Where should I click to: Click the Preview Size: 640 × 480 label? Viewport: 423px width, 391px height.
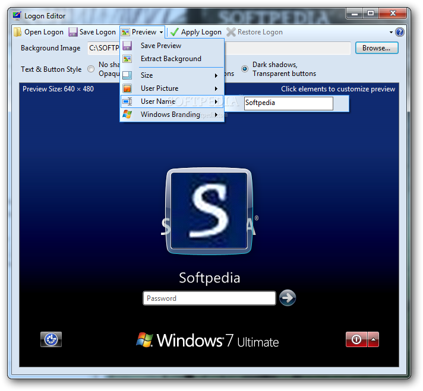point(58,89)
